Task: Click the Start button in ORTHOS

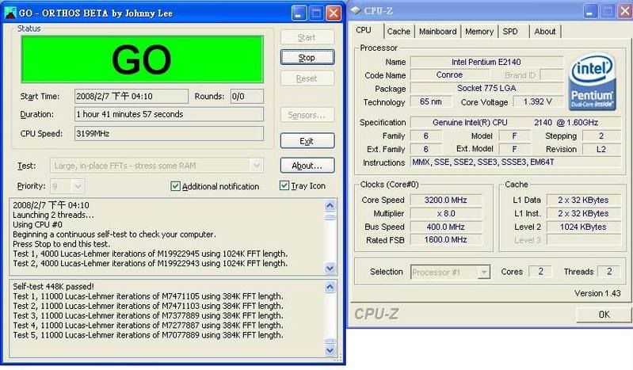Action: pos(307,37)
